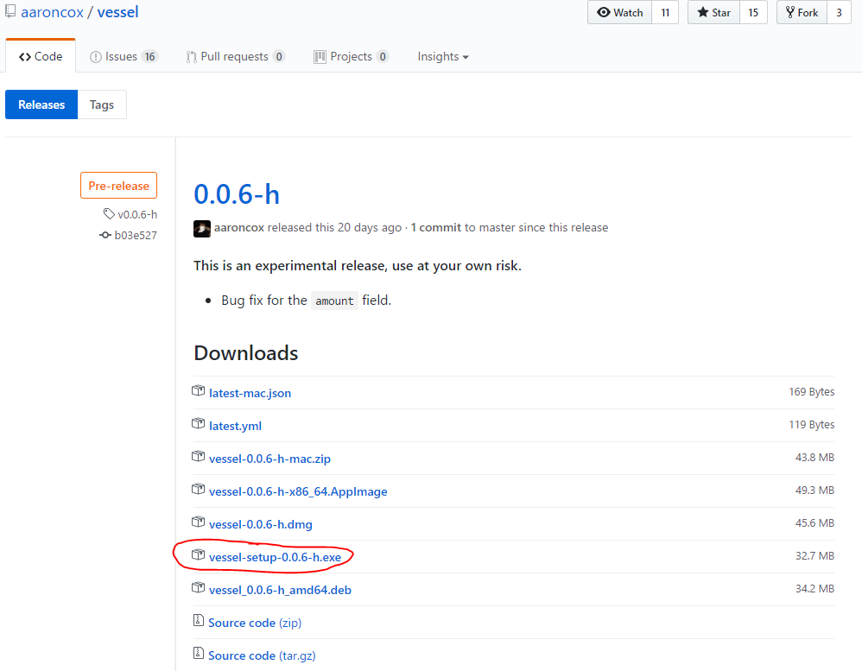
Task: Download vessel-0.0.6-h.dmg
Action: (x=261, y=524)
